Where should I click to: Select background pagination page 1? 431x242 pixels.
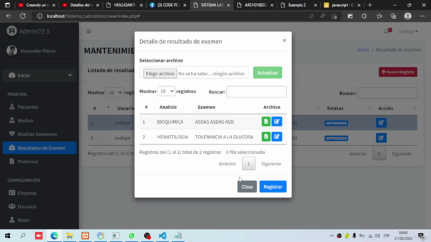[x=379, y=154]
